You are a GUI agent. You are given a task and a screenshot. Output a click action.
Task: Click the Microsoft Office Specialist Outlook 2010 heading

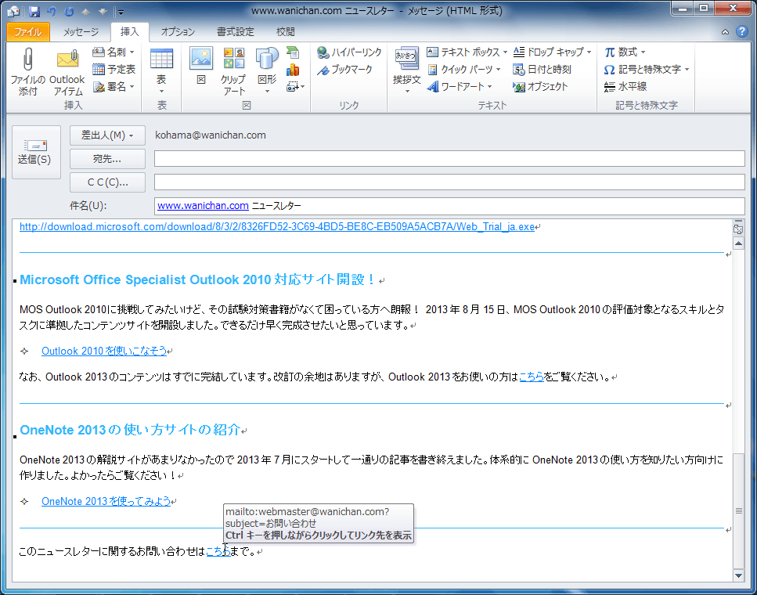click(x=197, y=279)
